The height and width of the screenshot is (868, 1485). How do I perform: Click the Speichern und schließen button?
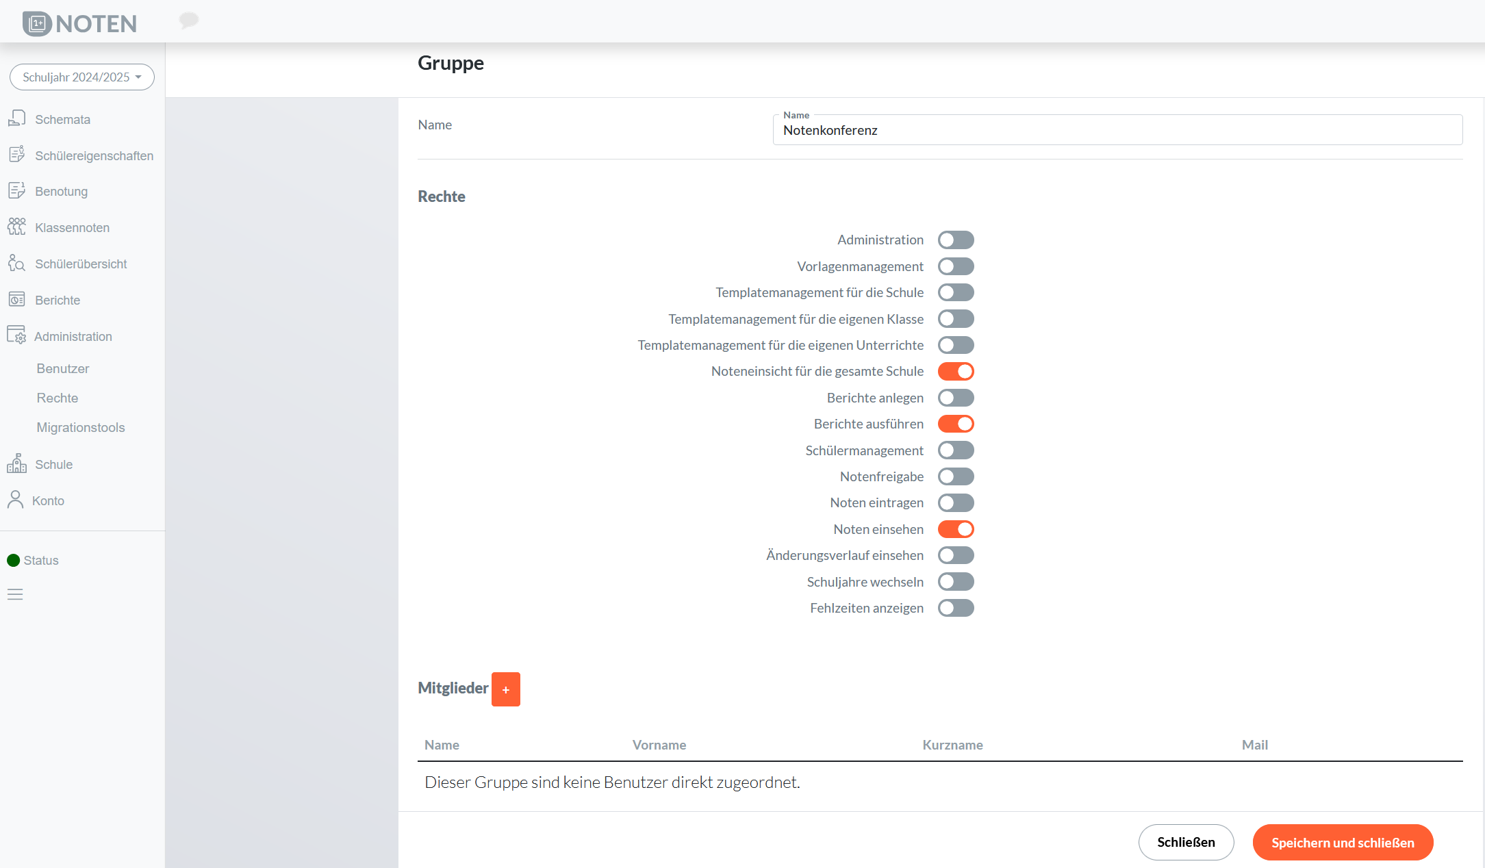pyautogui.click(x=1343, y=843)
